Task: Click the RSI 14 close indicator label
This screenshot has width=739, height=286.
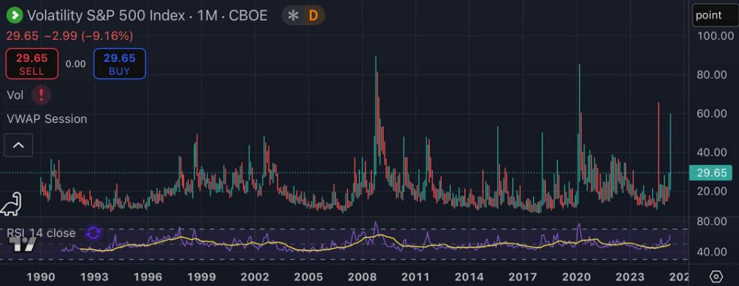Action: click(41, 233)
